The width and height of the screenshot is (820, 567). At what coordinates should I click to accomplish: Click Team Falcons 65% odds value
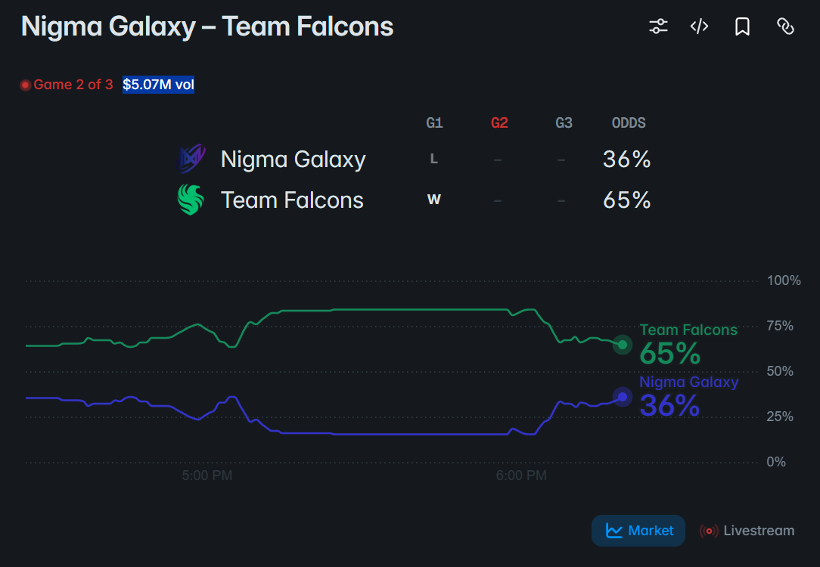(626, 200)
